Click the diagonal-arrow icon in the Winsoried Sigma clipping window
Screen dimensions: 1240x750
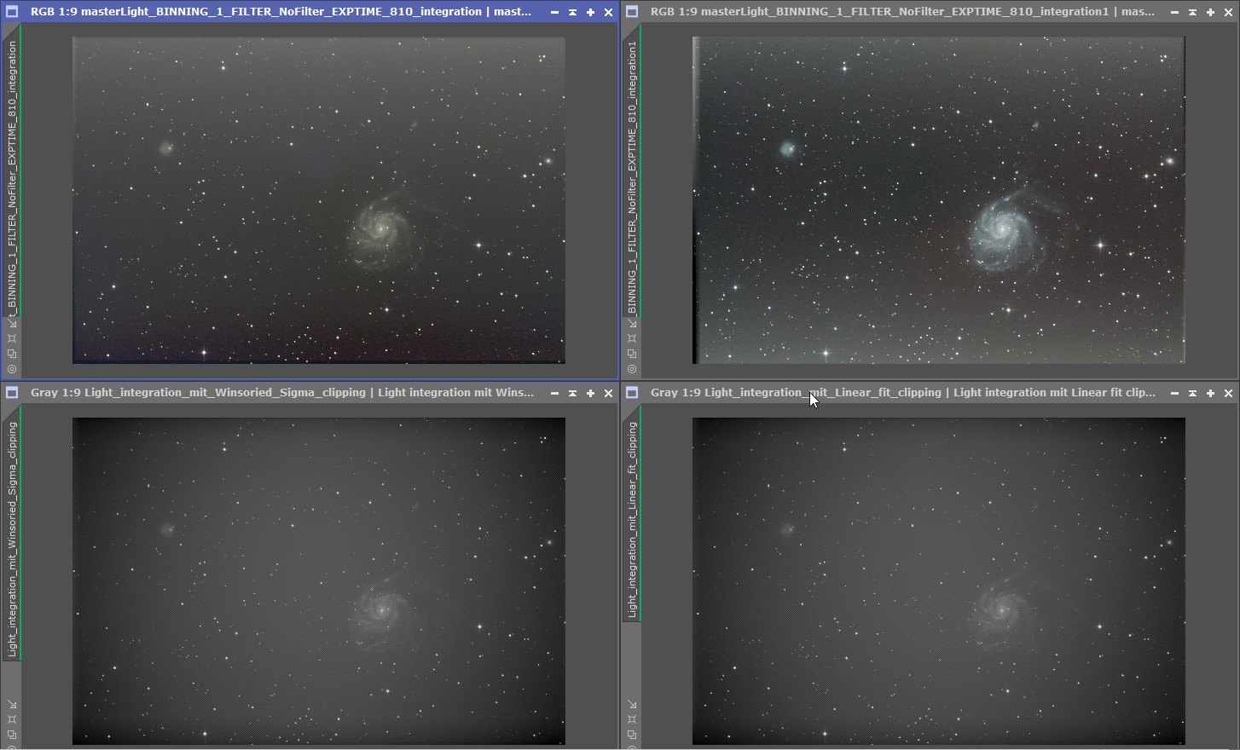coord(12,704)
